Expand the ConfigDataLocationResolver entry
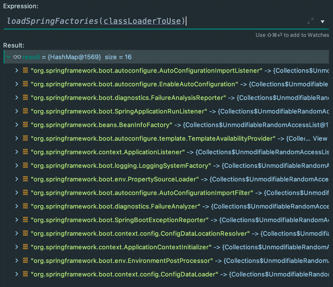The width and height of the screenshot is (333, 287). 17,234
